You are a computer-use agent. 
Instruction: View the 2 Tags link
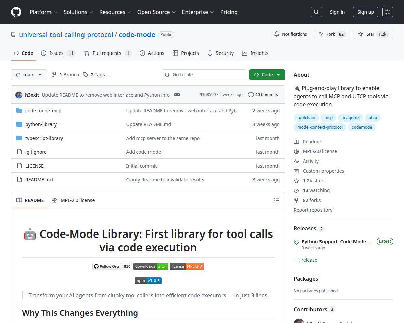[x=94, y=75]
